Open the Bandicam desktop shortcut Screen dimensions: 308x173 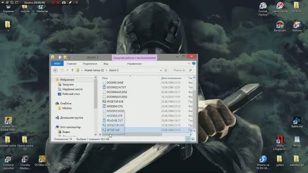(280, 26)
